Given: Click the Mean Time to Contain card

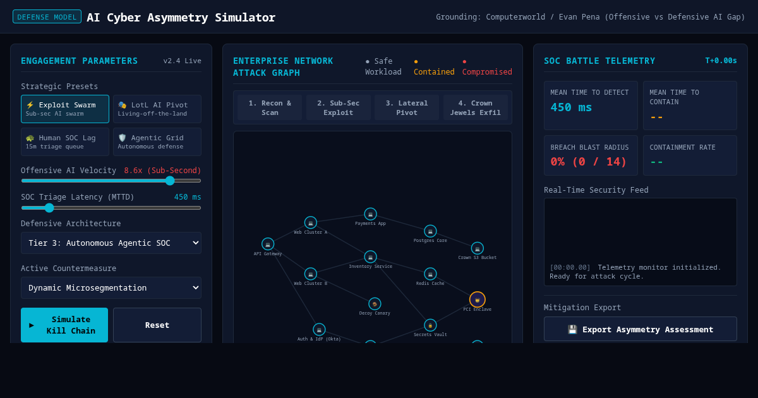Looking at the screenshot, I should [690, 106].
